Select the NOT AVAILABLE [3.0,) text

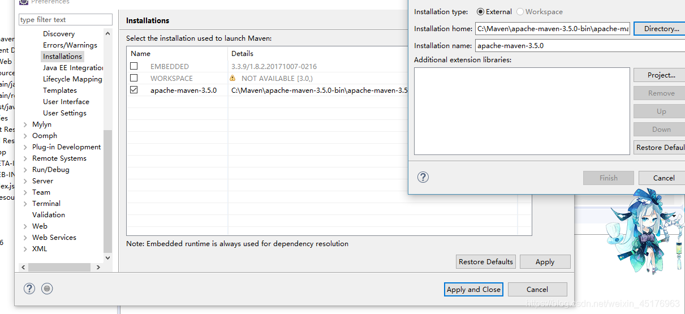point(277,79)
